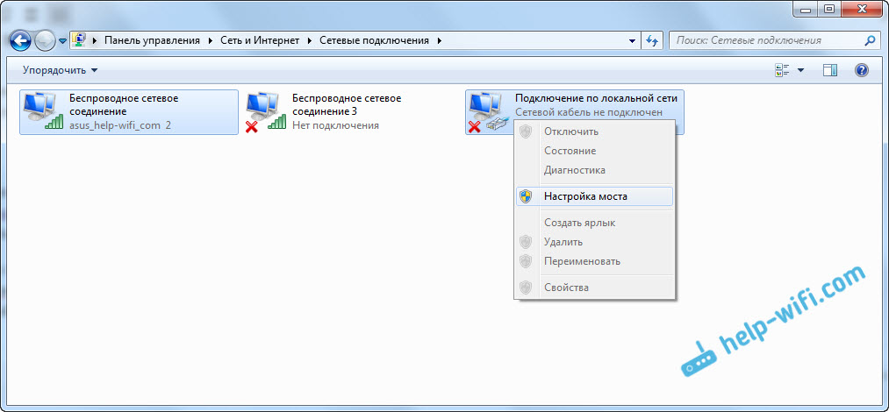Select Свойства from the context menu
This screenshot has width=889, height=412.
coord(566,288)
